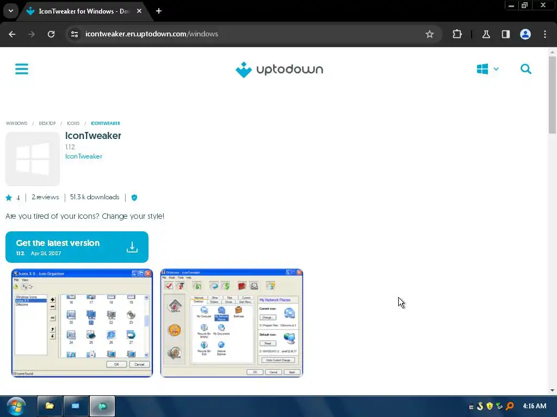
Task: Open the Orbicons IconTweaker screenshot thumbnail
Action: coord(232,323)
